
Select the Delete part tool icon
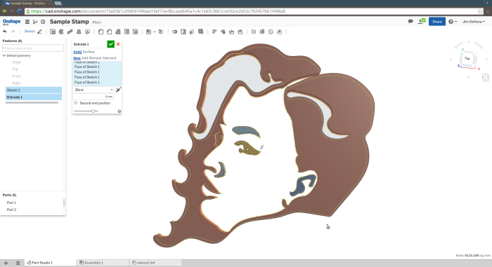tap(201, 32)
